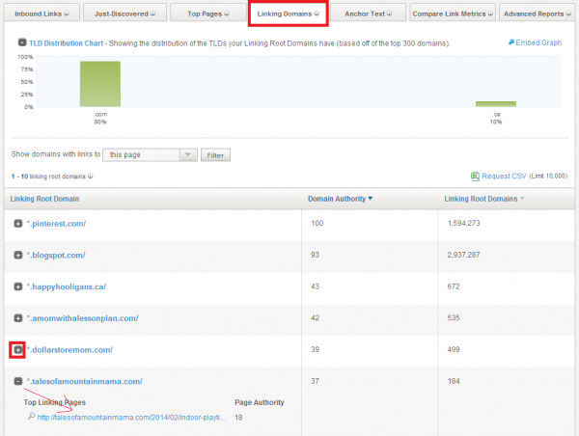Click magnifier icon beside talesofamountainmama page URL

coord(32,416)
